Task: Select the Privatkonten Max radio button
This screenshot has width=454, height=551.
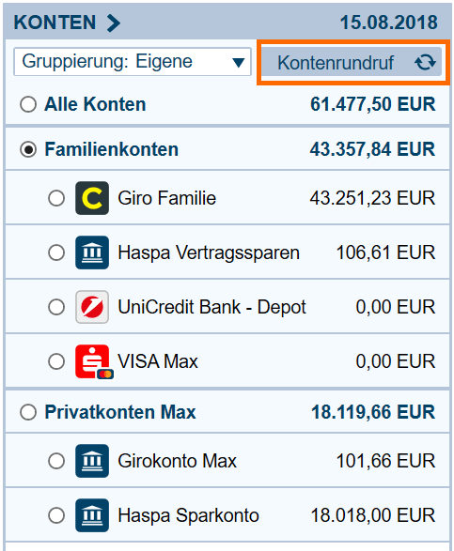Action: (x=28, y=412)
